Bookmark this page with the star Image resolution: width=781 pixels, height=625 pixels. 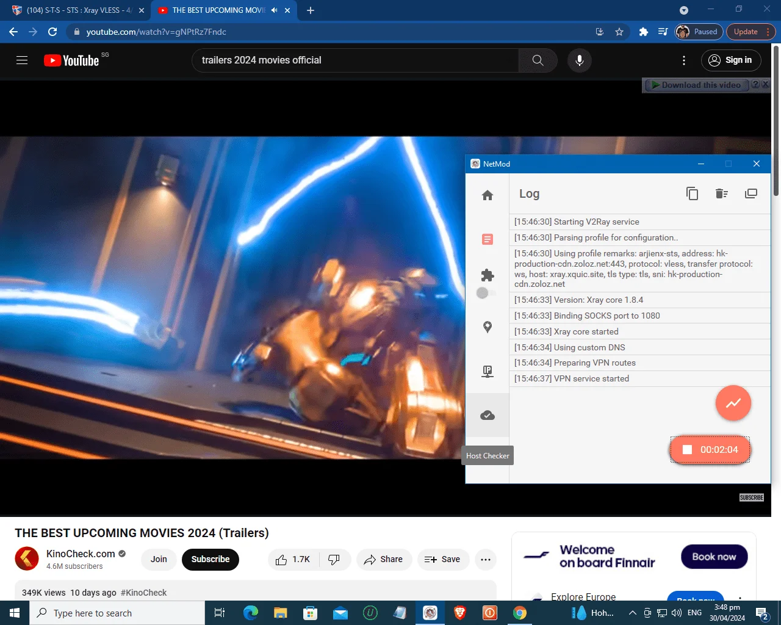[619, 32]
